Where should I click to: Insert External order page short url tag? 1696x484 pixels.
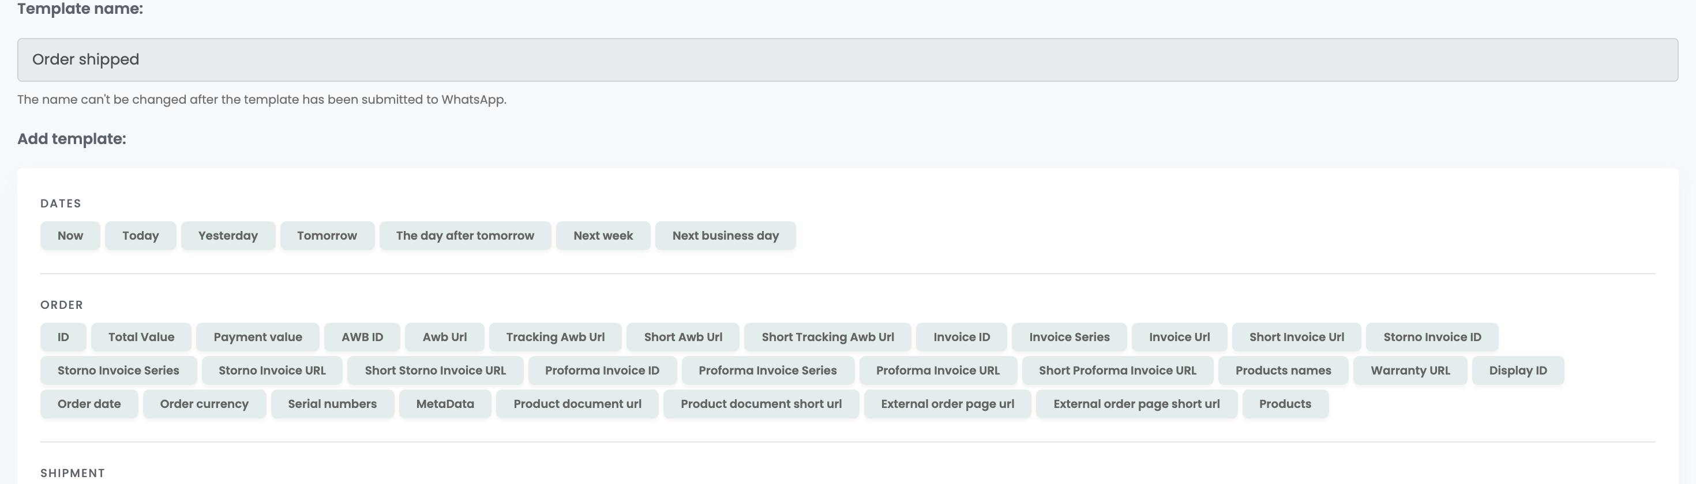click(1136, 404)
